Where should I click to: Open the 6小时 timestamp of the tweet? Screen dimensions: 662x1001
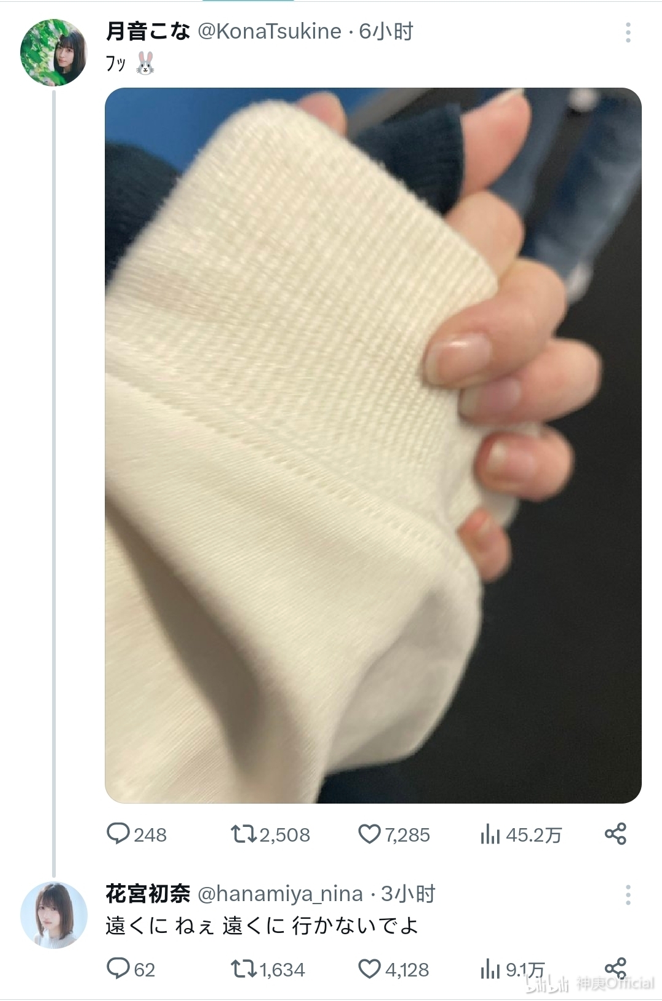pos(386,31)
